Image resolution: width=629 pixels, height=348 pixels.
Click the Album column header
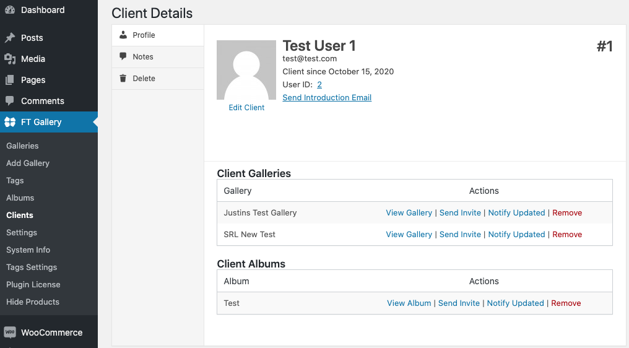coord(236,281)
